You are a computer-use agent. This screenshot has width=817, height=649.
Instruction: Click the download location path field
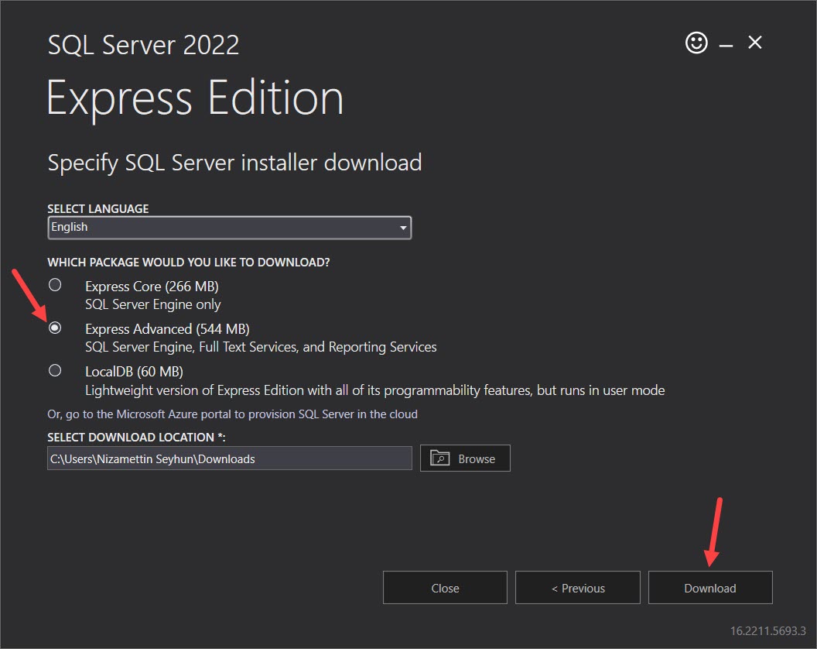pos(229,458)
